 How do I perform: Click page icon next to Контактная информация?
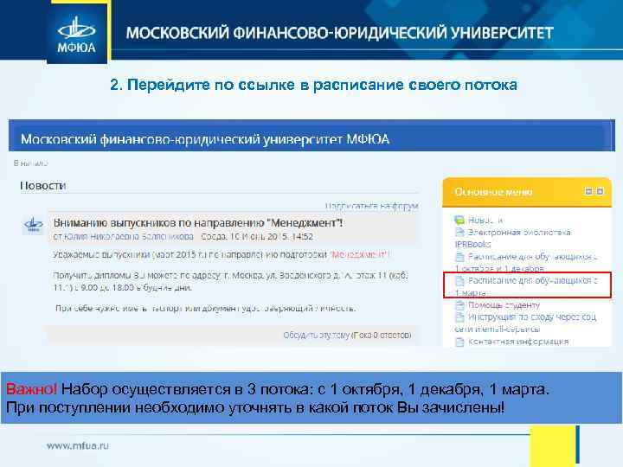tap(459, 342)
